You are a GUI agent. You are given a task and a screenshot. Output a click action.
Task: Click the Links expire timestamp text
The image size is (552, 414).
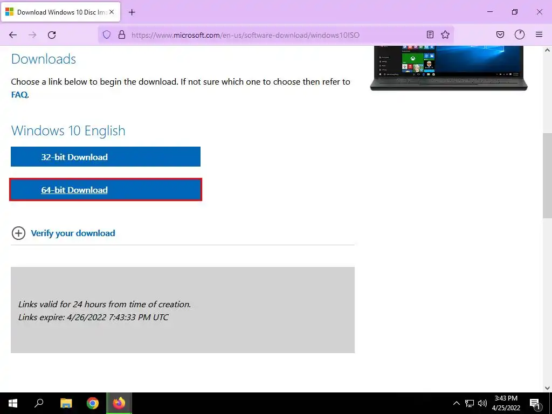[x=93, y=317]
